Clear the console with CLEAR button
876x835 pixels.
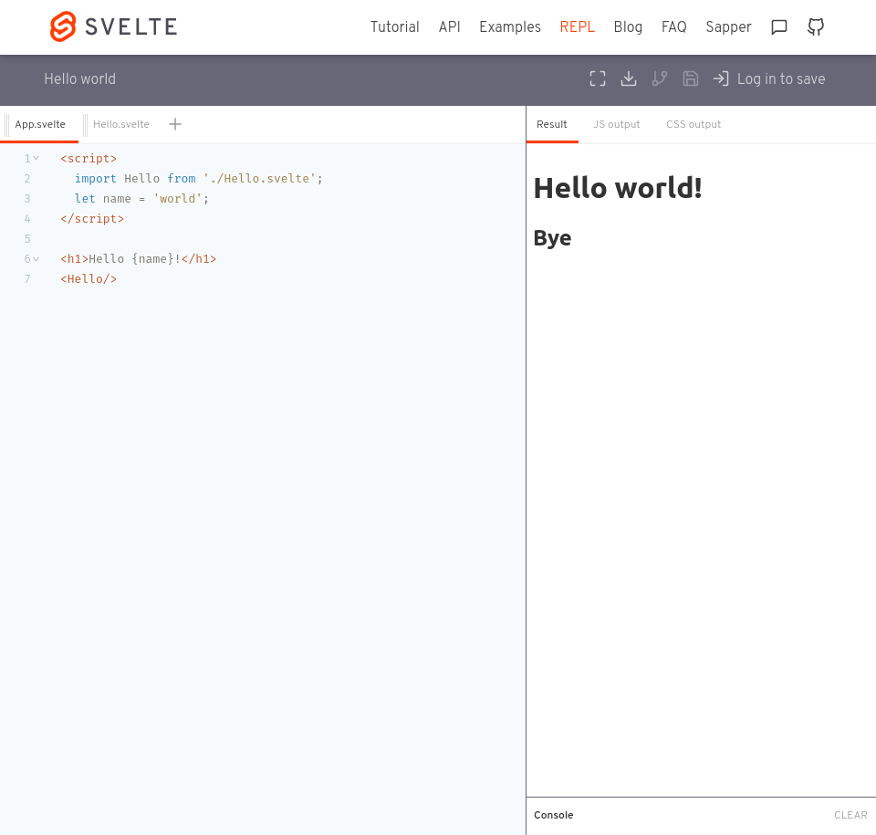[x=850, y=815]
